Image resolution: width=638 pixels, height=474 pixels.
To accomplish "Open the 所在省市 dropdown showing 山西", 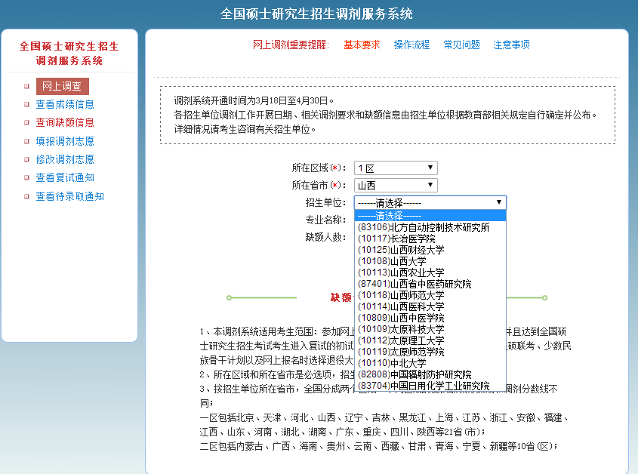I will point(396,185).
